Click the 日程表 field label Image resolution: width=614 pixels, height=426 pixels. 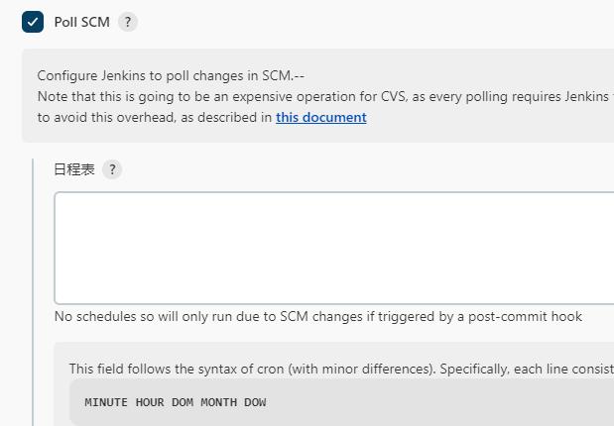(x=74, y=169)
